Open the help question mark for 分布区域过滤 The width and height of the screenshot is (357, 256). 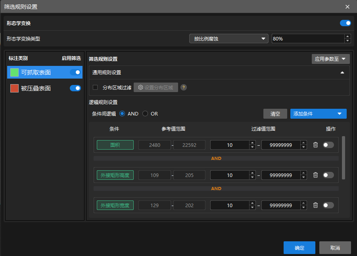pyautogui.click(x=184, y=87)
